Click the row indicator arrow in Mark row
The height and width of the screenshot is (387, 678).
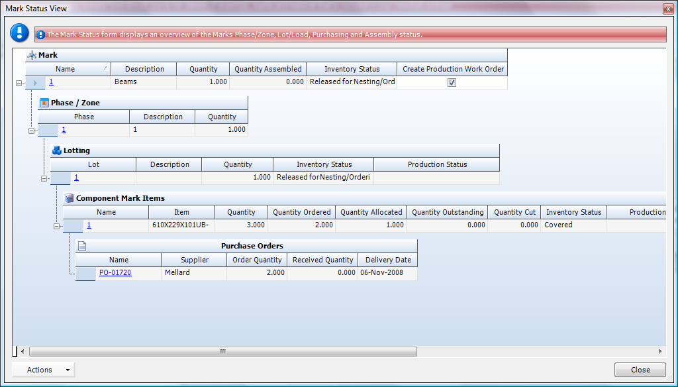point(35,83)
